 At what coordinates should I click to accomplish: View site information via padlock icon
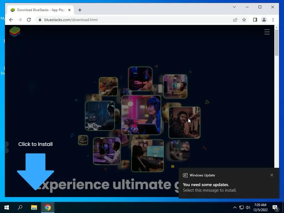40,20
